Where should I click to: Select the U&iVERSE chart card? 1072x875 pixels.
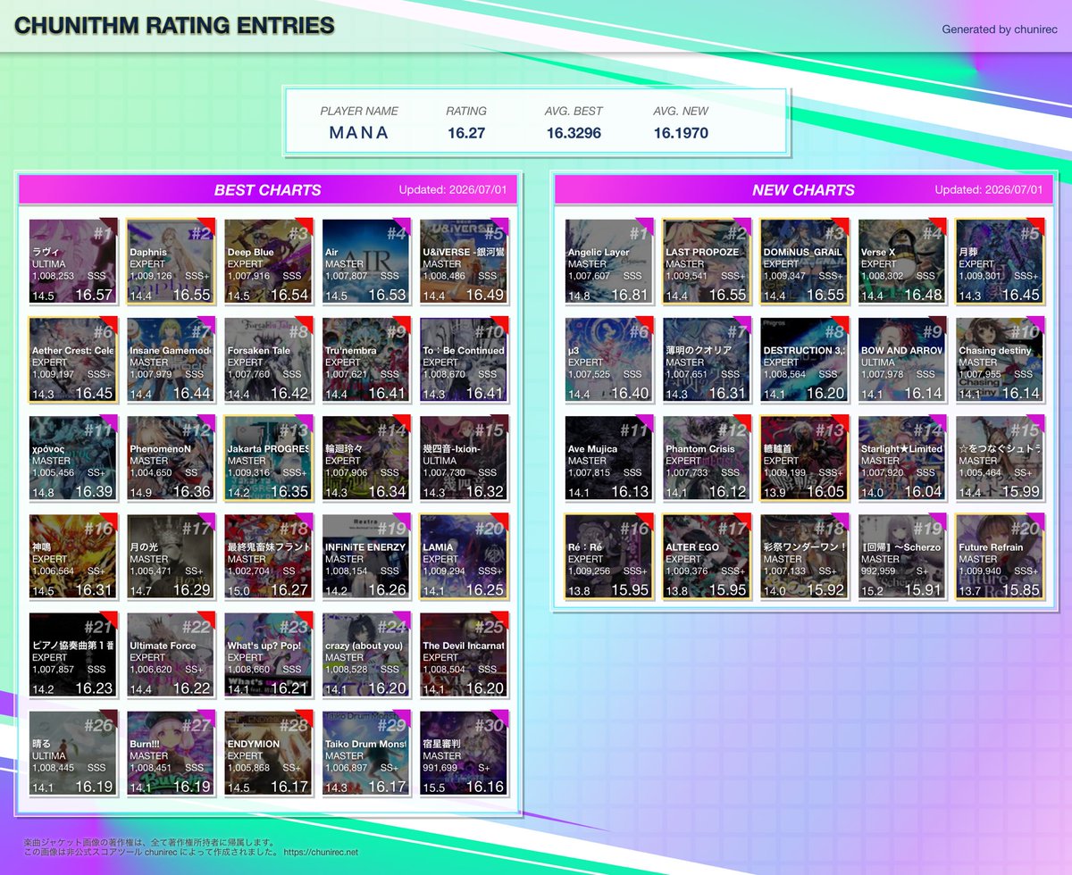pos(465,261)
